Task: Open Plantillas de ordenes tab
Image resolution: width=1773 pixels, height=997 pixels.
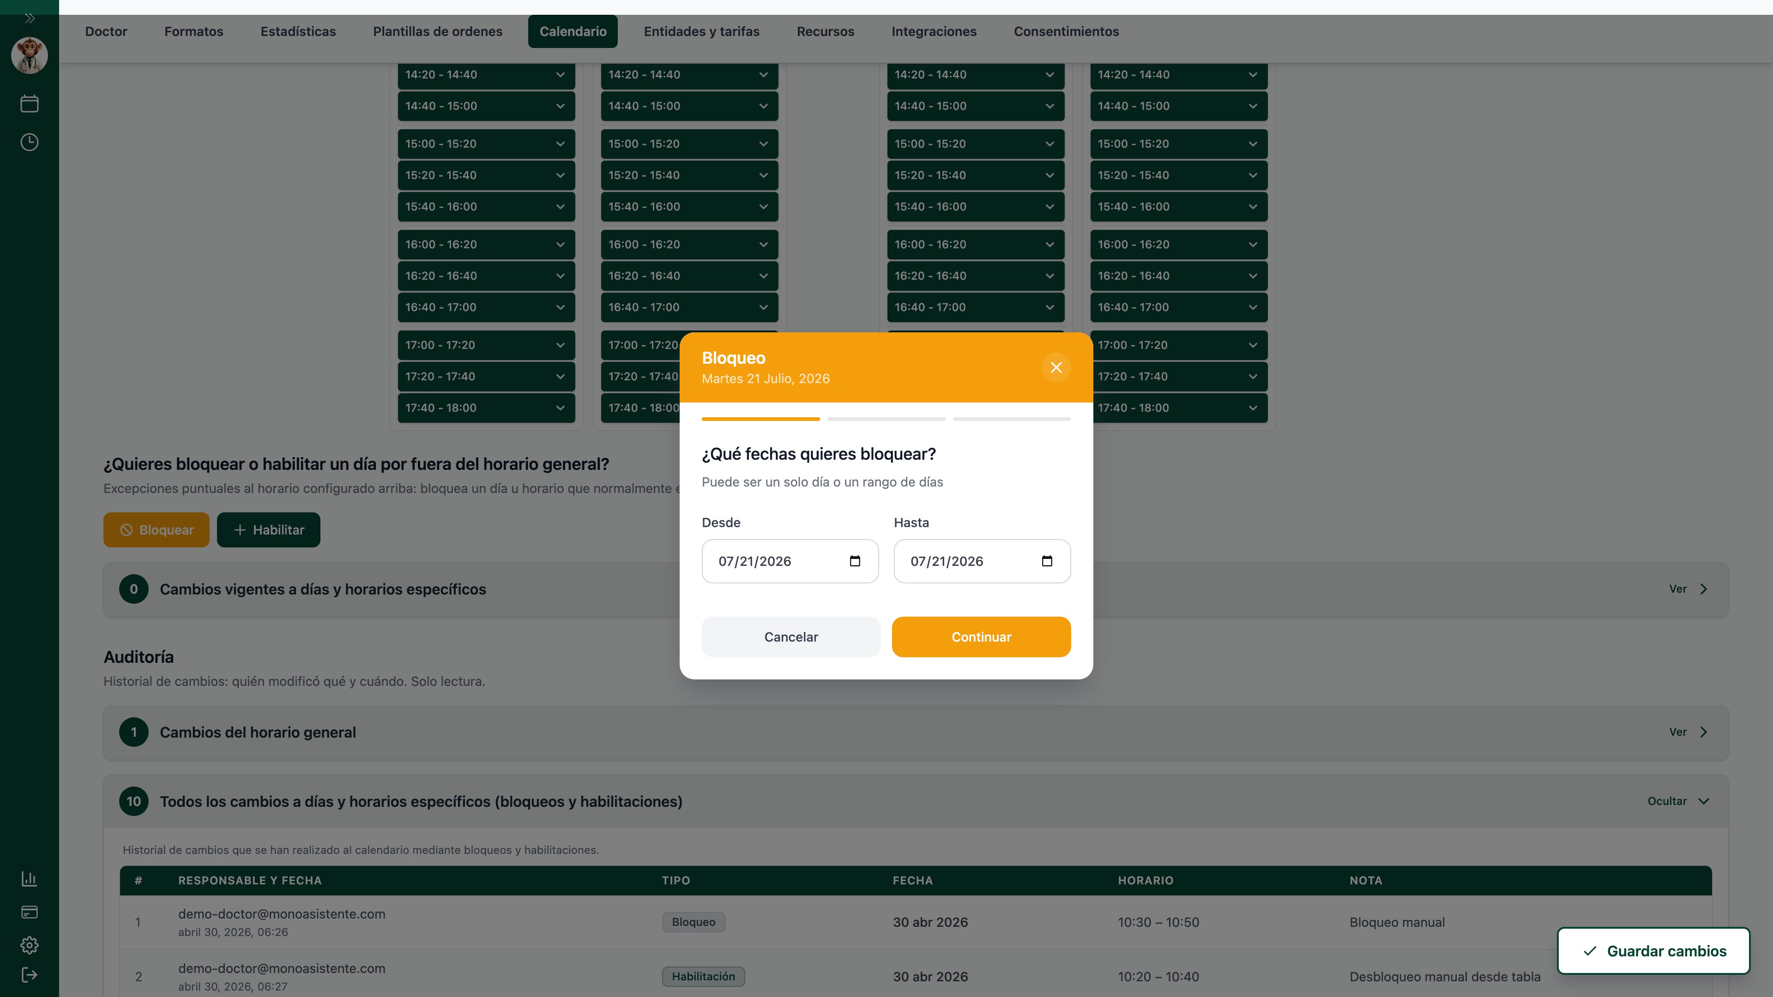Action: [438, 31]
